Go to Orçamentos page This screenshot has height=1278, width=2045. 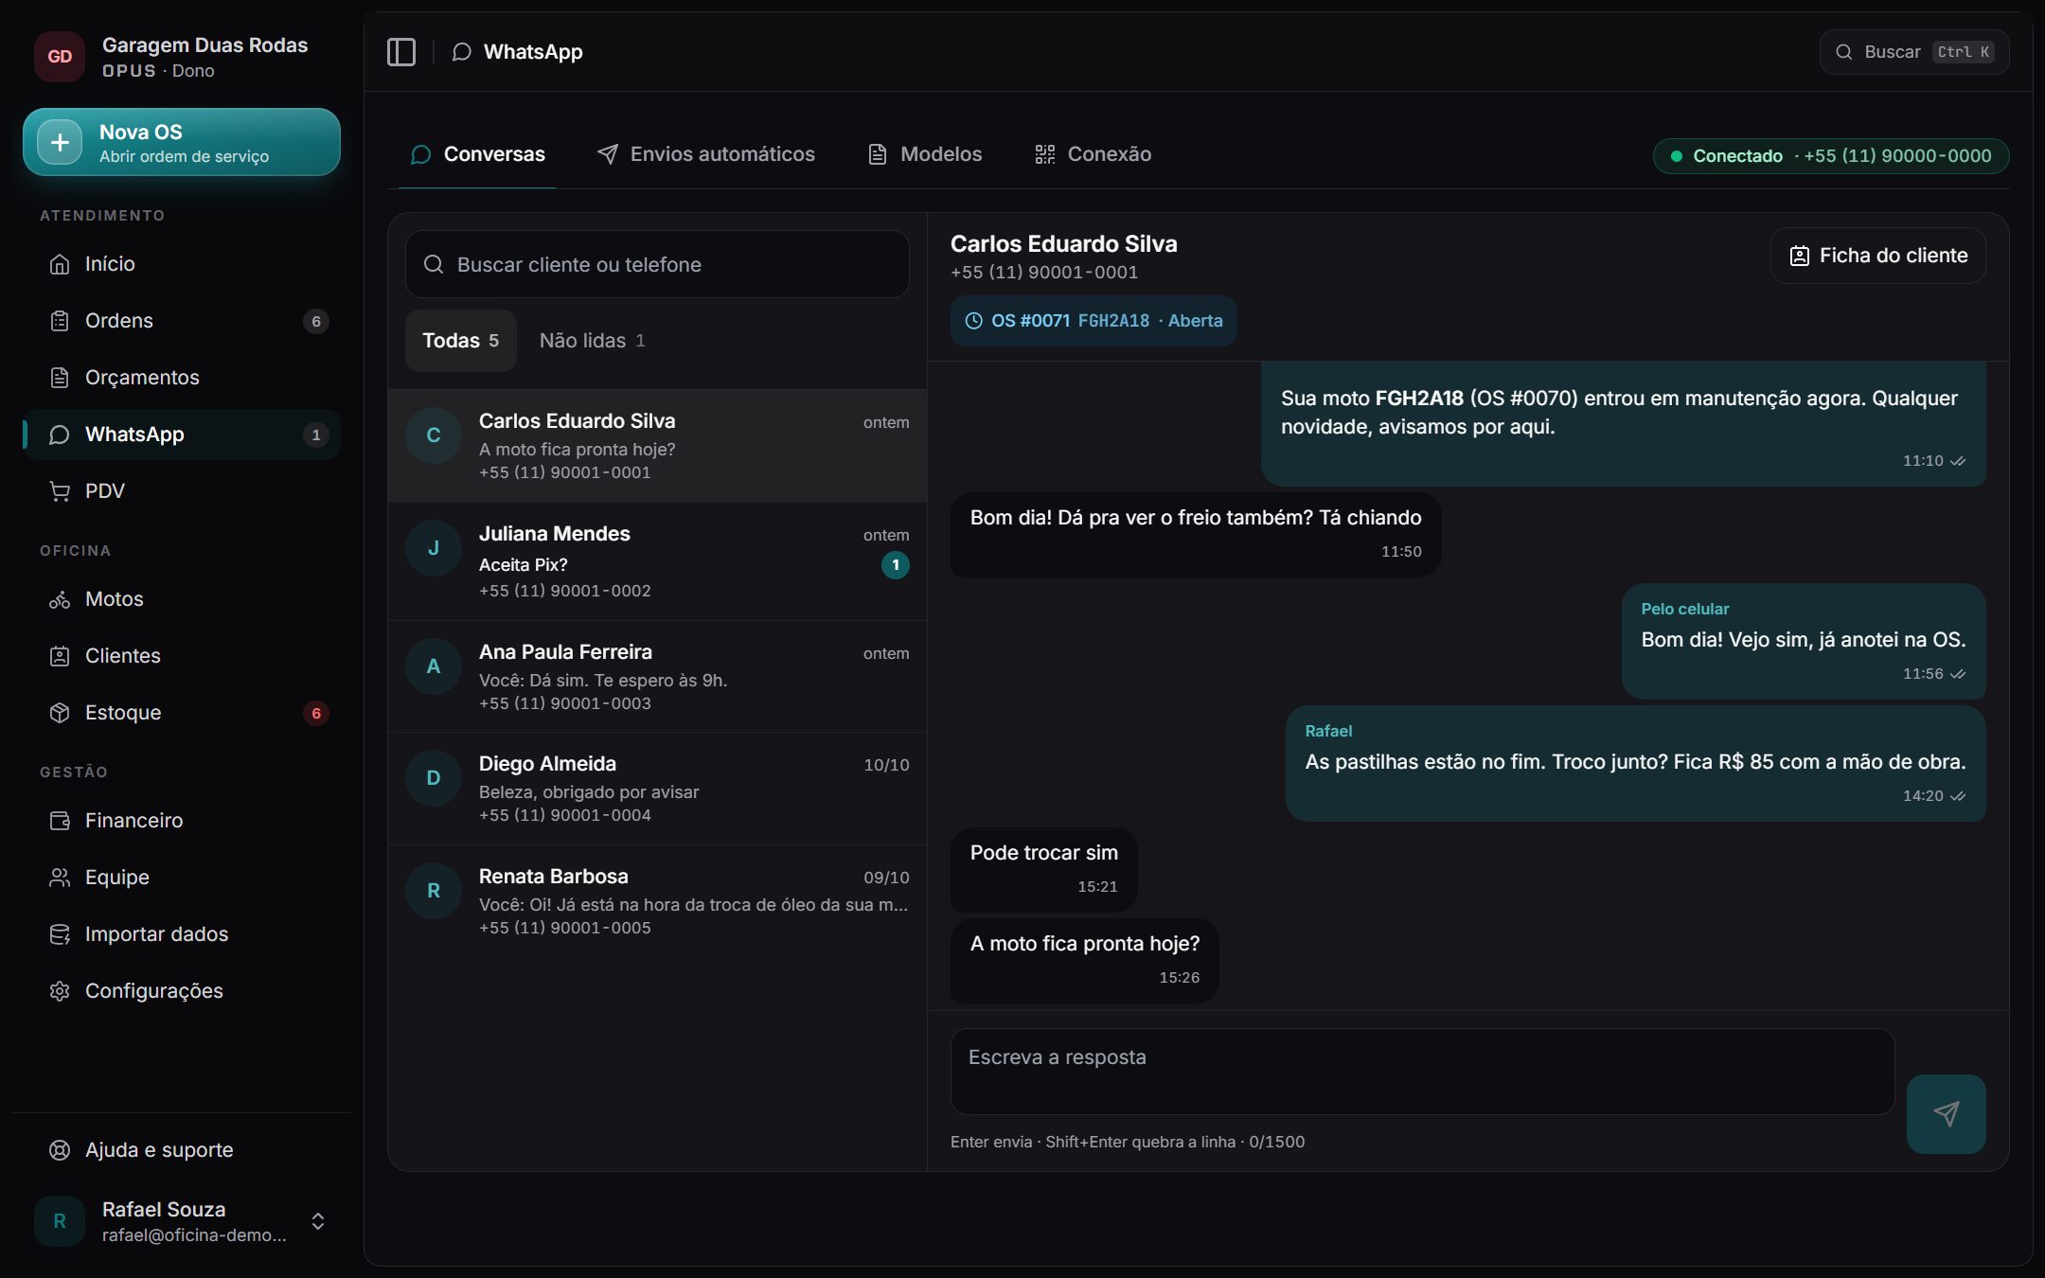pyautogui.click(x=182, y=378)
